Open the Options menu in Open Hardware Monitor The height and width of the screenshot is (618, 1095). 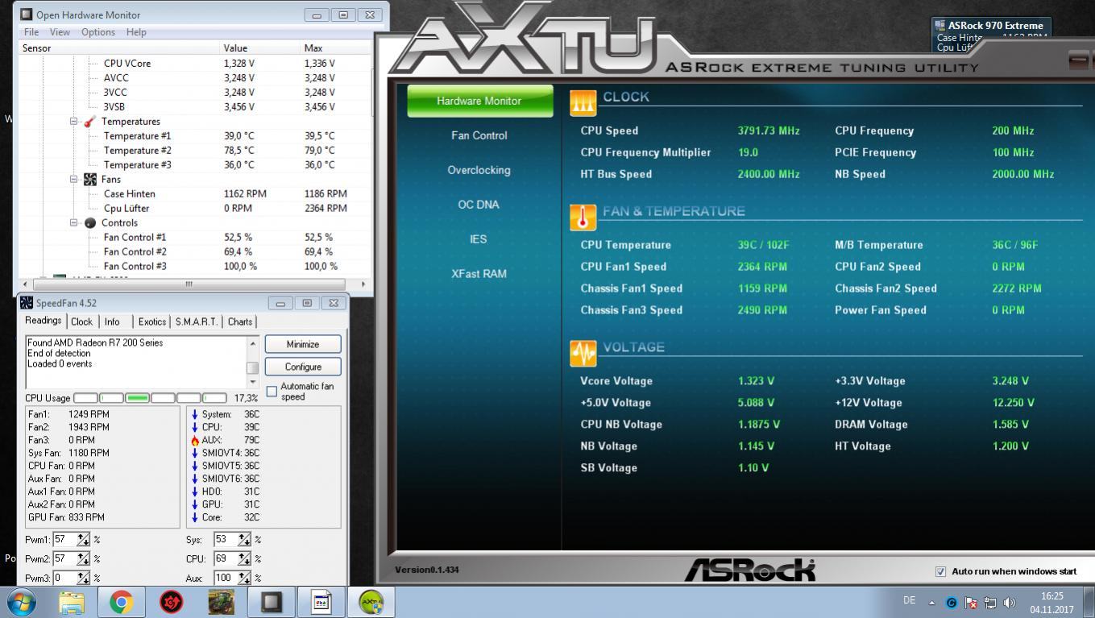(97, 32)
